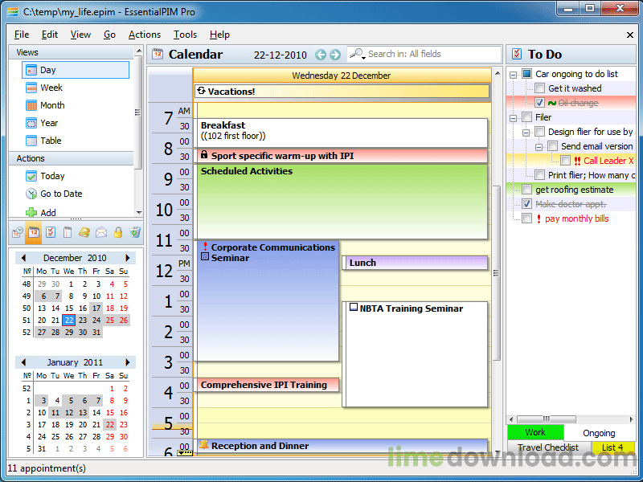
Task: Click the Month view icon
Action: click(x=31, y=105)
